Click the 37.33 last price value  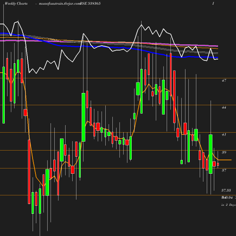[x=226, y=190]
